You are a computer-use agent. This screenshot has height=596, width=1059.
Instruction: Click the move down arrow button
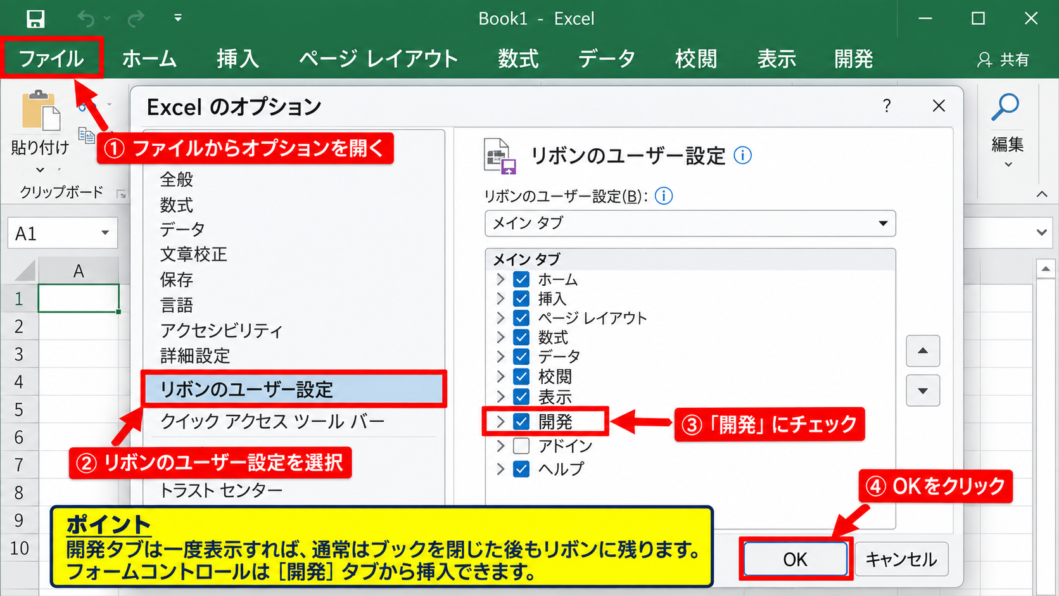pos(923,390)
